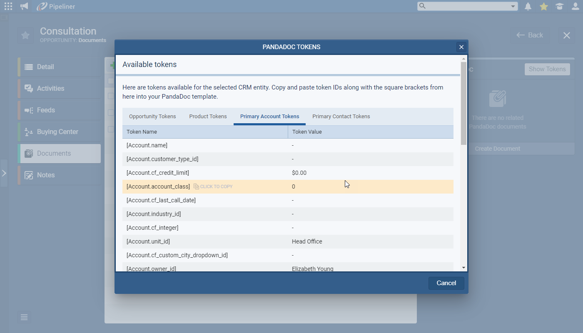
Task: Open the Primary Contact Tokens tab
Action: click(x=341, y=117)
